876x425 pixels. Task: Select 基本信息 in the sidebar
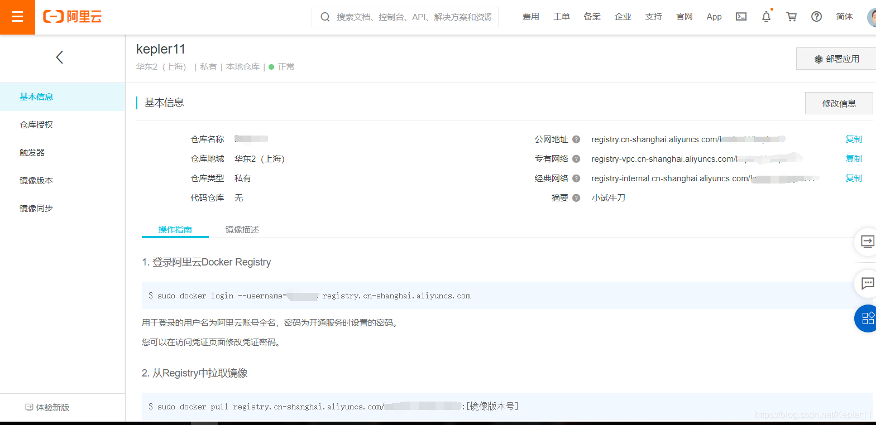[x=63, y=97]
